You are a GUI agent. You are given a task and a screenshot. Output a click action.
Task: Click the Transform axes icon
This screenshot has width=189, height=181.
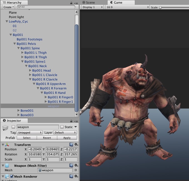tap(7, 145)
